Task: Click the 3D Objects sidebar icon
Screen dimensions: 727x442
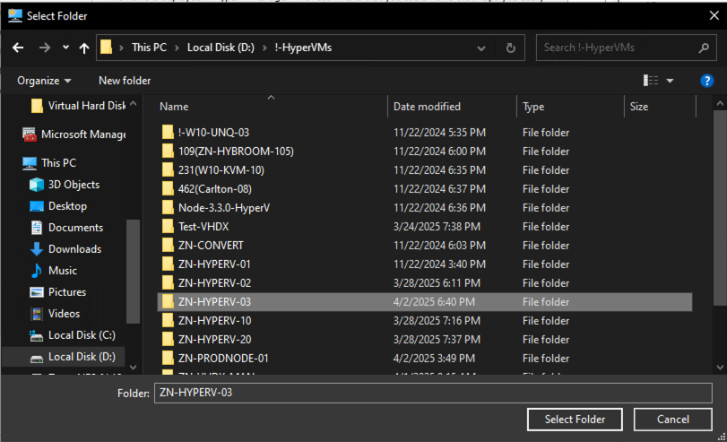Action: point(37,185)
